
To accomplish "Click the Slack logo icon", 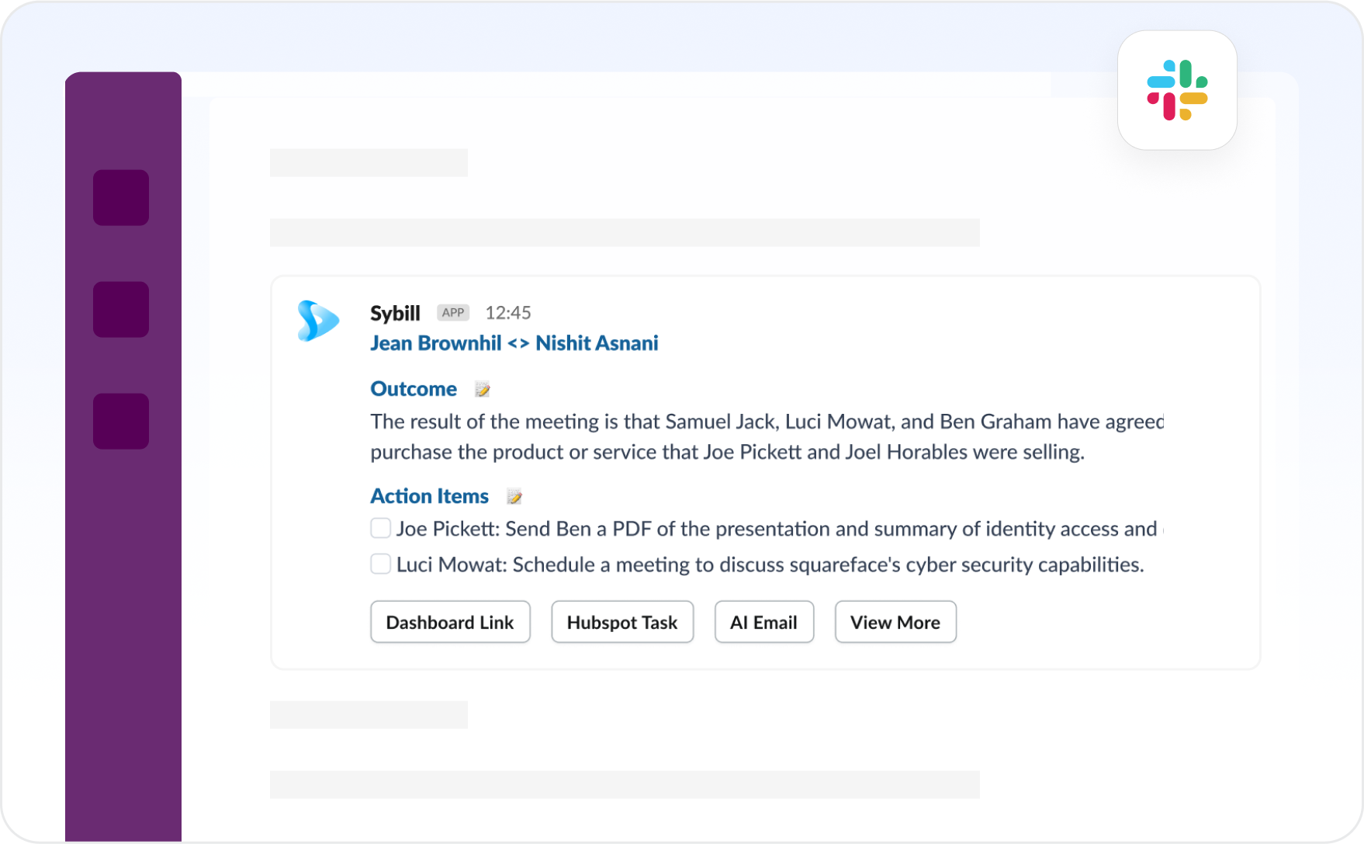I will [1176, 90].
